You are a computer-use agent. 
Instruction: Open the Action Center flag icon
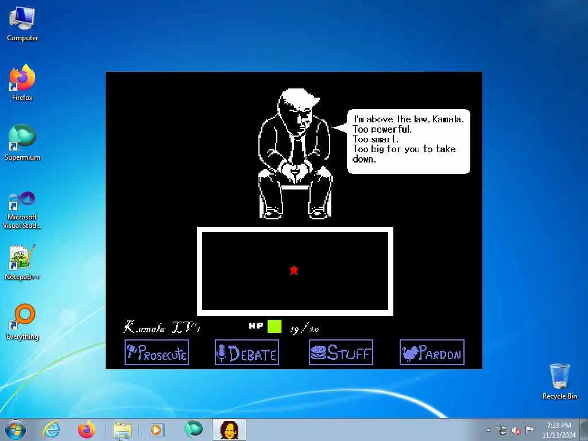point(529,430)
